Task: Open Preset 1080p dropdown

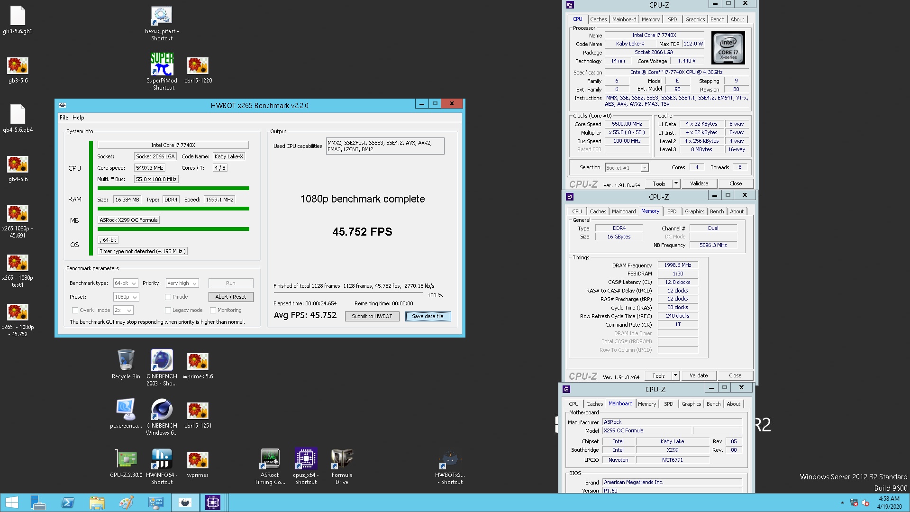Action: tap(126, 297)
